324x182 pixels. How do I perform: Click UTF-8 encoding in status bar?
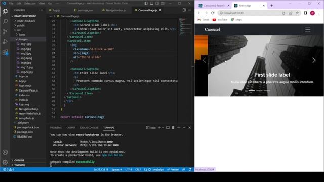click(x=129, y=170)
